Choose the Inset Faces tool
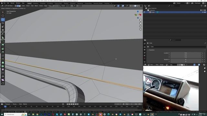 3,49
